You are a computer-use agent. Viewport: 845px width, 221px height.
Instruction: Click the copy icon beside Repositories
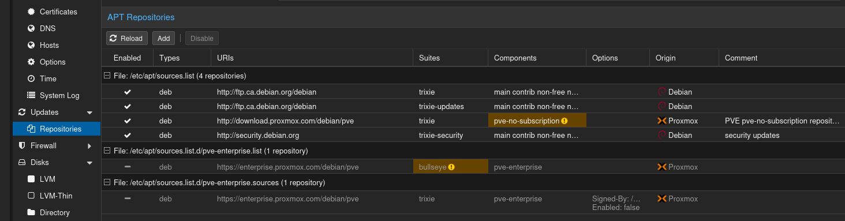point(31,129)
